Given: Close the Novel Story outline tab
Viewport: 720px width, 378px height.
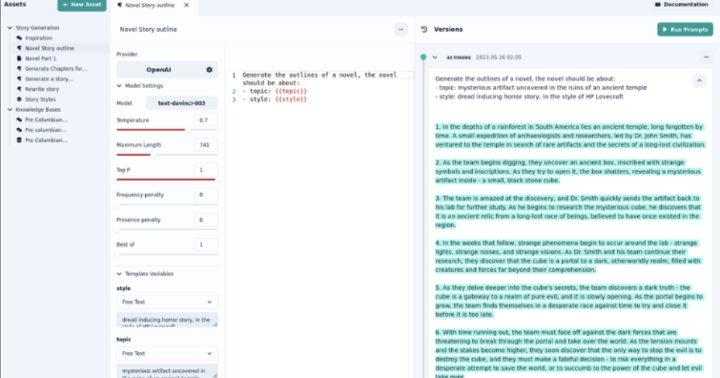Looking at the screenshot, I should 186,5.
